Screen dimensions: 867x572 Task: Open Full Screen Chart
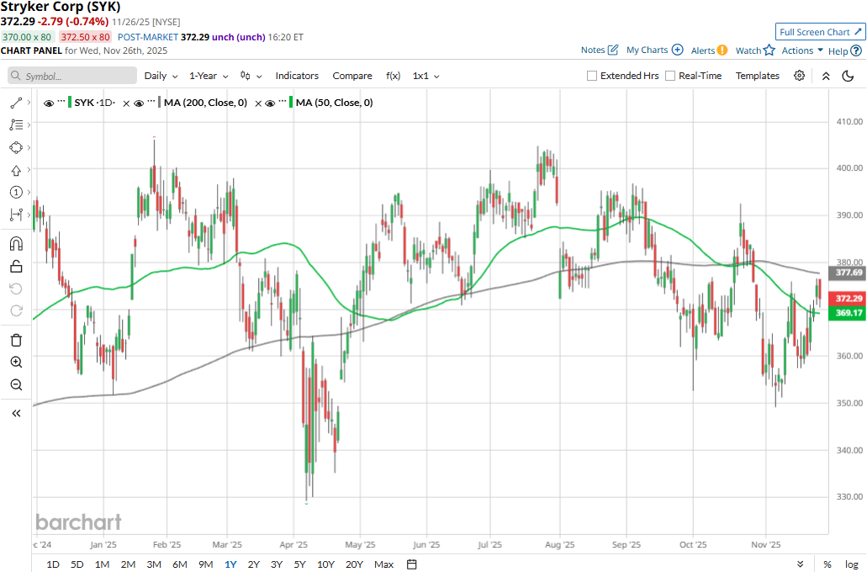click(x=820, y=32)
